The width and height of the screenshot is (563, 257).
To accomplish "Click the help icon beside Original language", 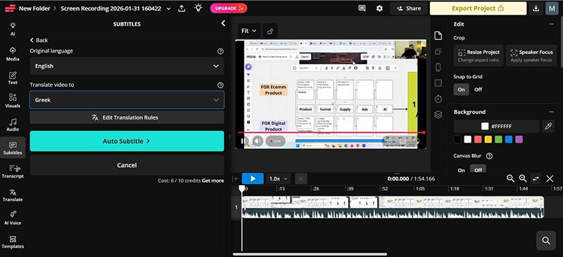I will 220,51.
